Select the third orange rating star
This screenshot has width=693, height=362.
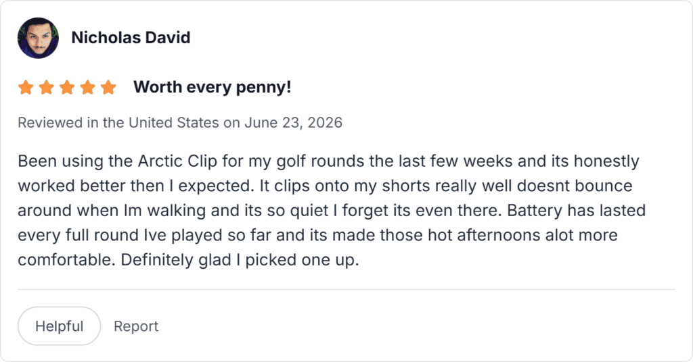[67, 87]
